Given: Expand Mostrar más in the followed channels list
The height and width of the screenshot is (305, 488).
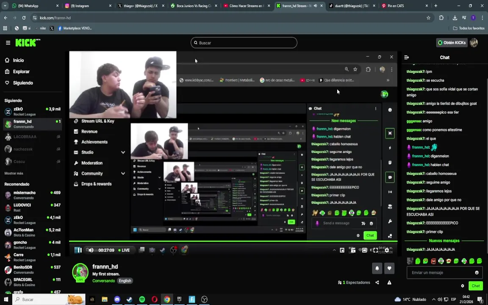Looking at the screenshot, I should [x=14, y=173].
